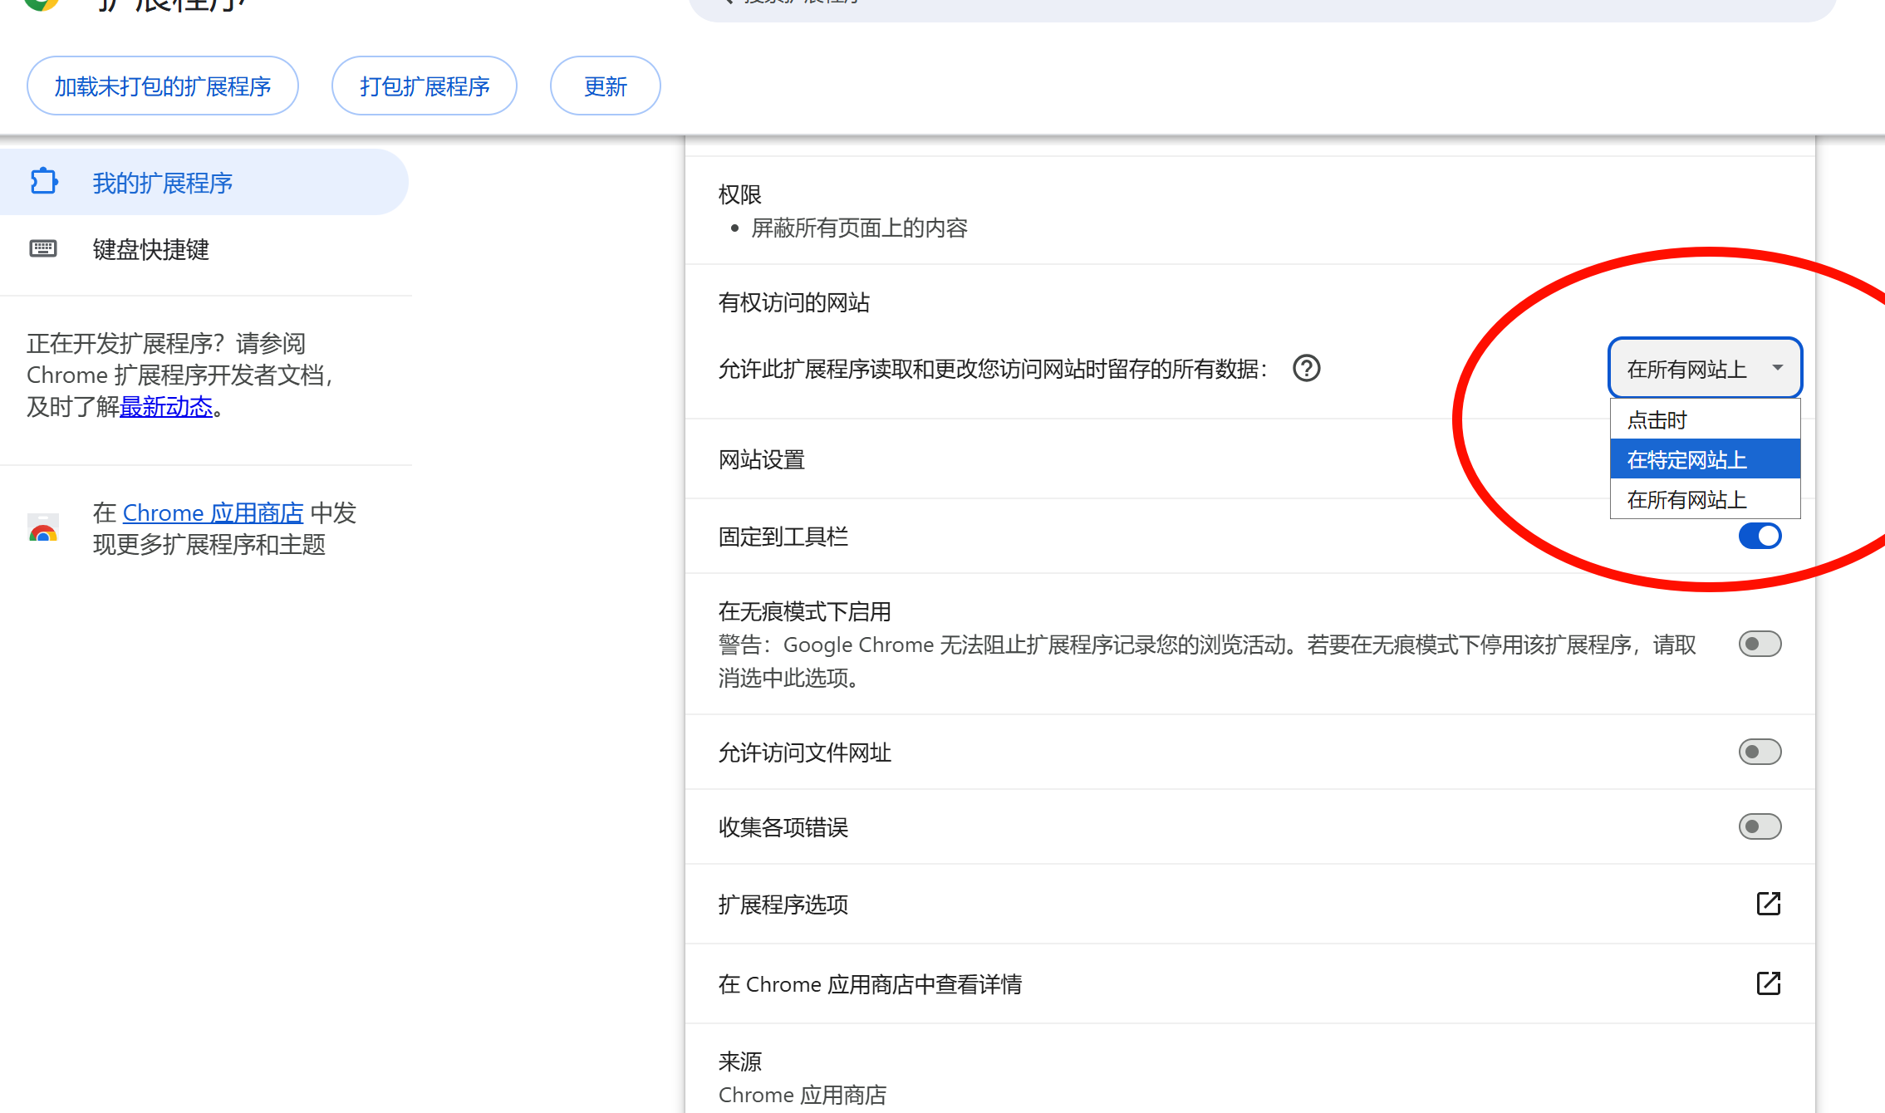Enable the 收集各项错误 toggle
The width and height of the screenshot is (1885, 1113).
(1760, 826)
